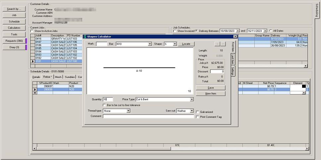
Task: Switch to the Mesh tab
Action: point(58,77)
